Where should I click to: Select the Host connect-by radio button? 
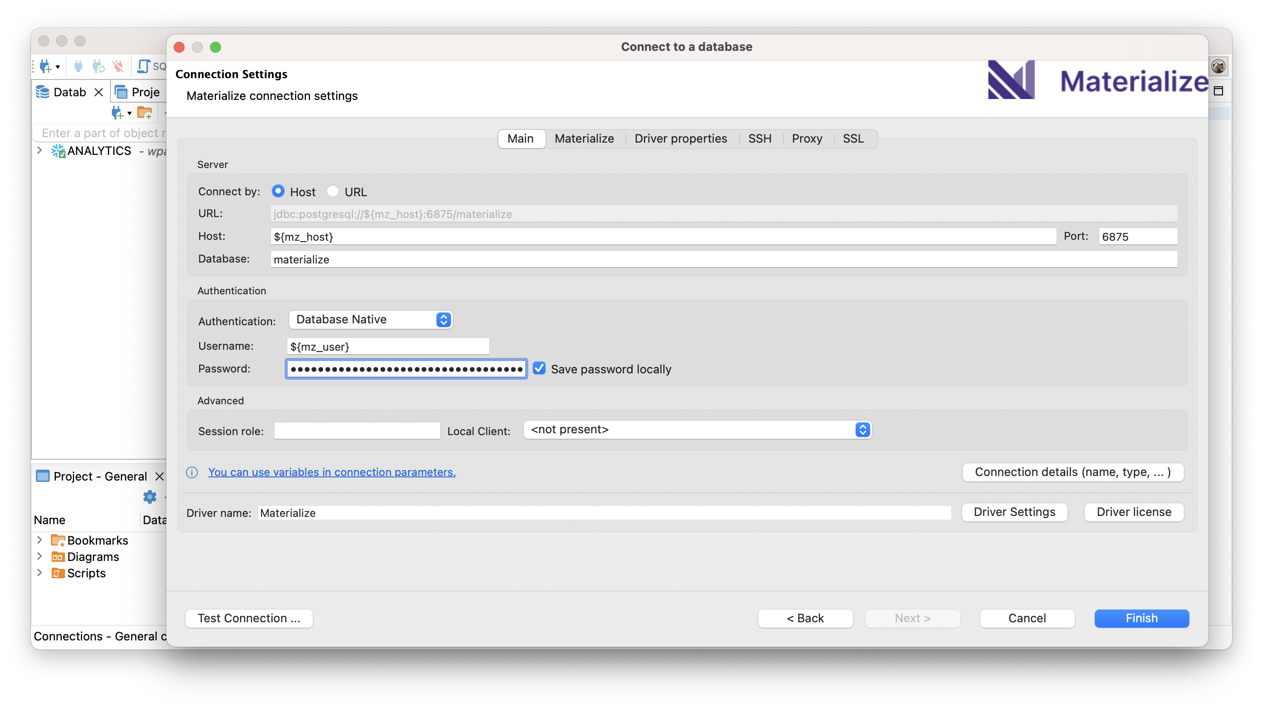(278, 191)
